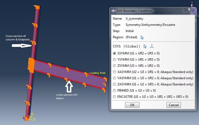Select the YSYMM radio option

tap(114, 60)
